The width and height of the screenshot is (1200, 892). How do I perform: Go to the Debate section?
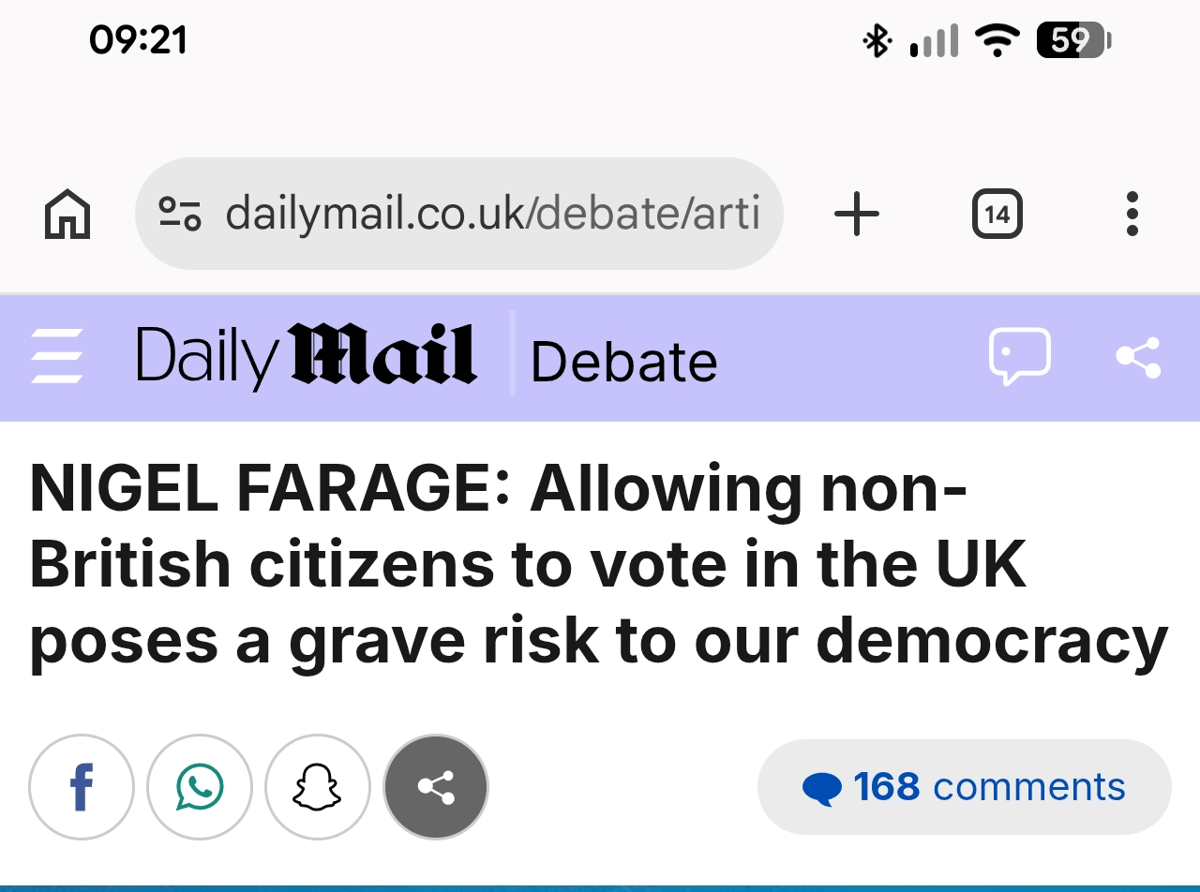tap(623, 361)
